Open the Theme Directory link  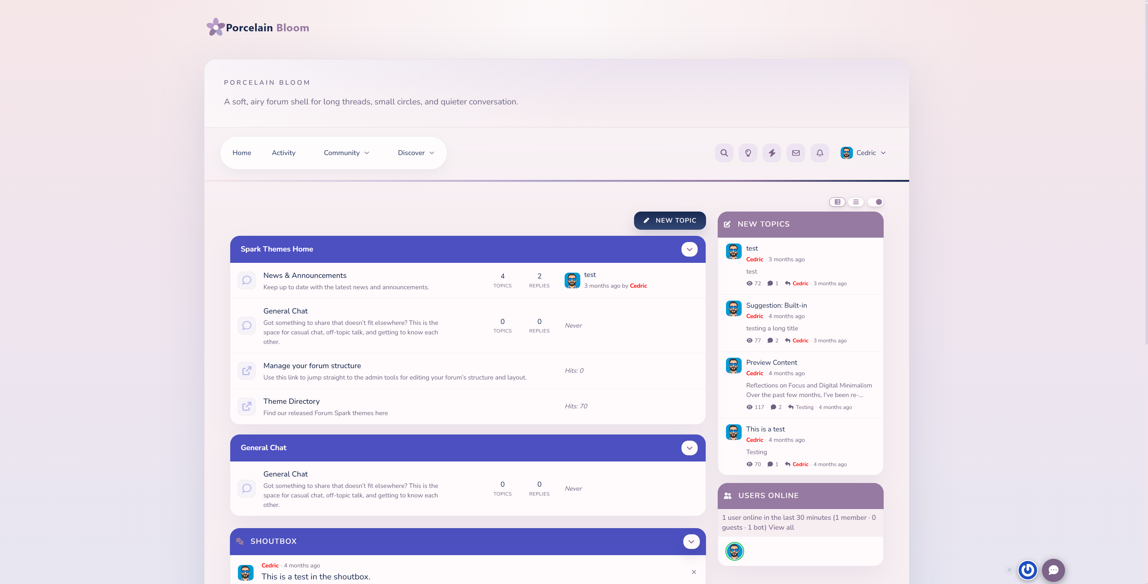[291, 402]
